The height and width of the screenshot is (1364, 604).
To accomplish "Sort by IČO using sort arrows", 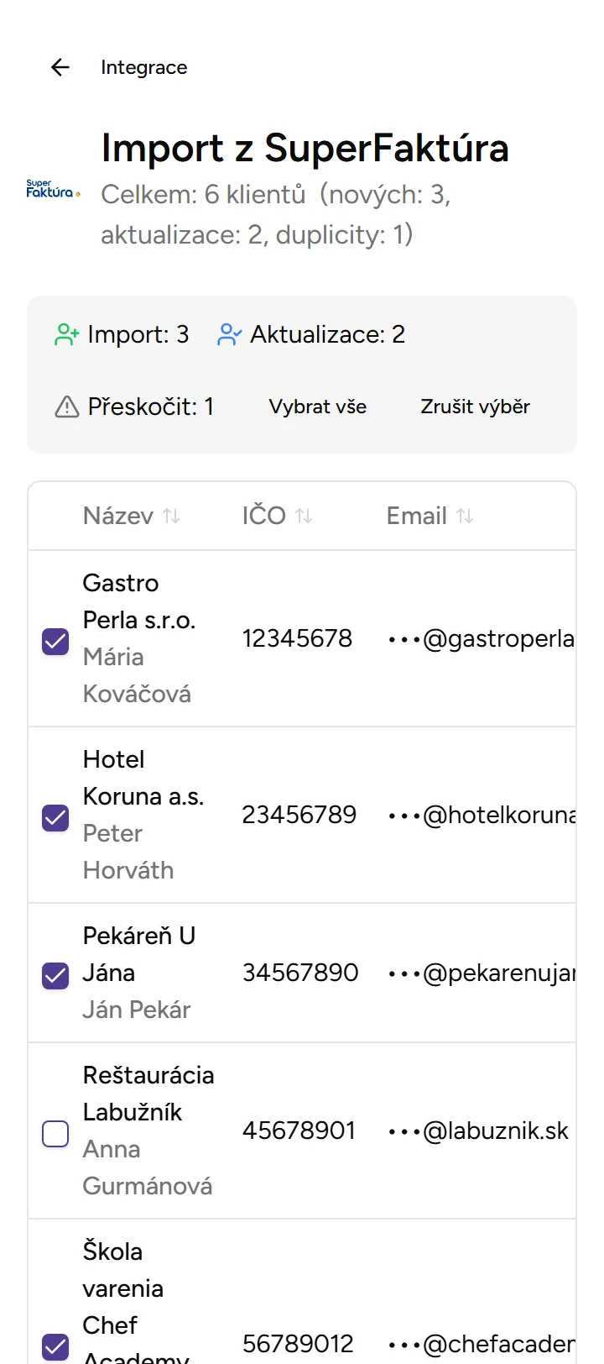I will pyautogui.click(x=304, y=516).
